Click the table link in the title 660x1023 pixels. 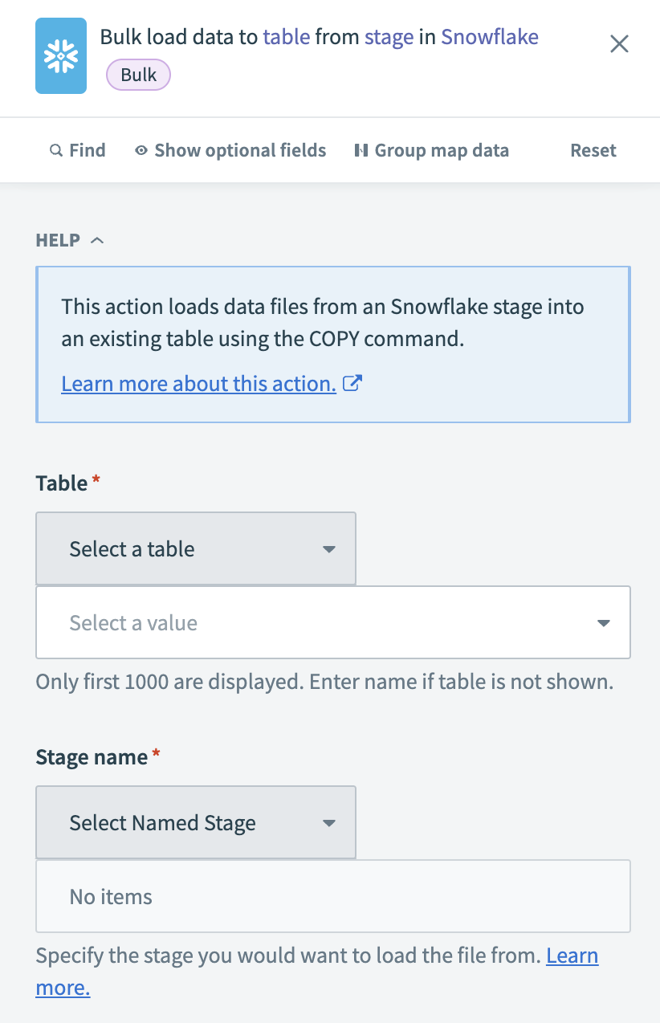click(x=287, y=37)
